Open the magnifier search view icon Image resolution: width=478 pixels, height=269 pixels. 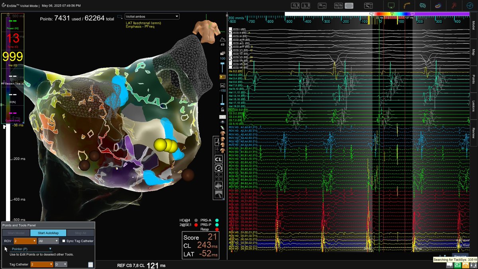pos(295,6)
